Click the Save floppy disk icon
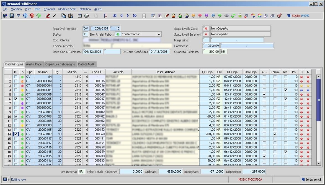325x185 pixels. [12, 16]
